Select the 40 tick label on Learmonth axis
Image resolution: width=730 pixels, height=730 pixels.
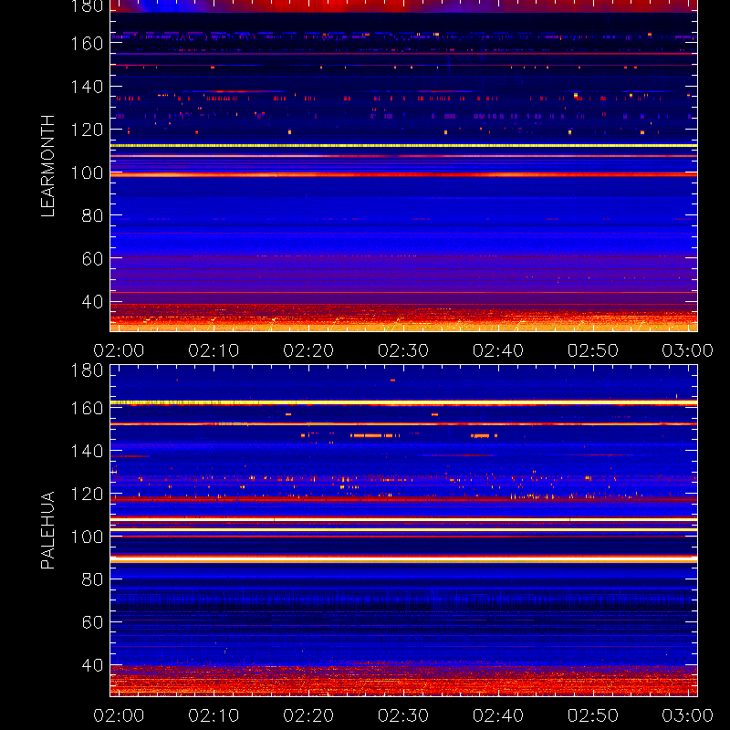92,302
